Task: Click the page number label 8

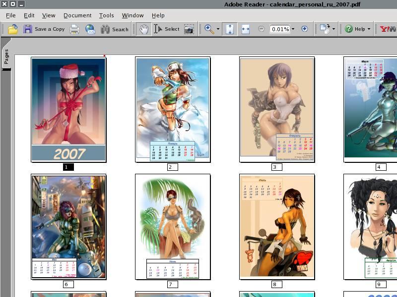Action: coord(277,284)
